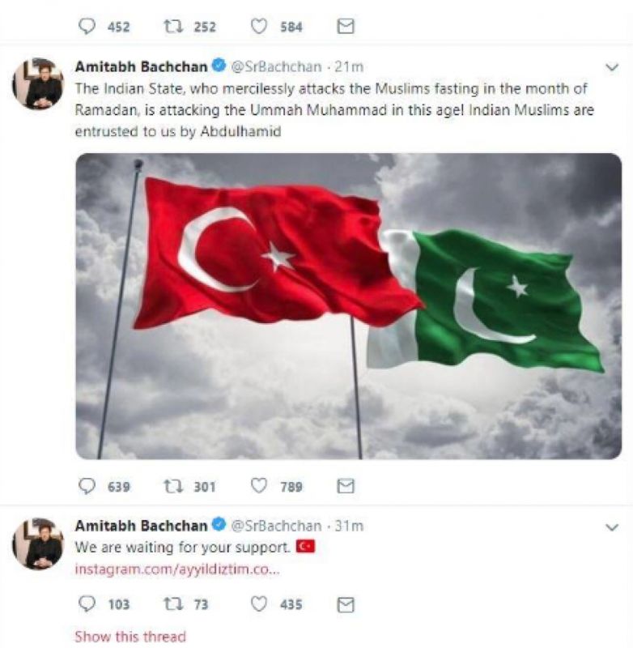The image size is (633, 648).
Task: Open @SrBachchan handle on the 31m tweet
Action: point(276,526)
